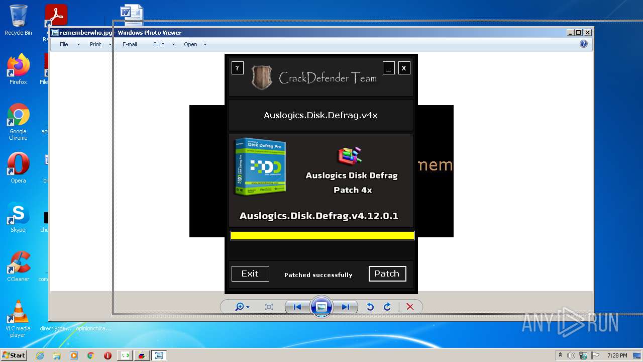Open Windows Media Player on taskbar

coord(74,355)
